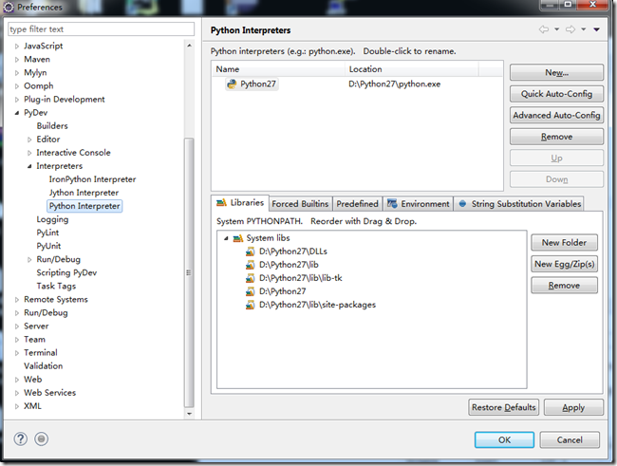Click the System libs folder icon
617x466 pixels.
coord(237,238)
